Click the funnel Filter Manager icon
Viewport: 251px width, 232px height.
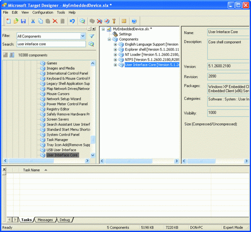pos(92,36)
